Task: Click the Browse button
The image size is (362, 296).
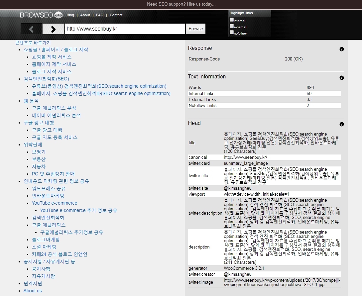Action: click(x=196, y=29)
